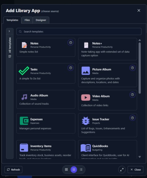Click 'Media' label under Picture Album

95,73
